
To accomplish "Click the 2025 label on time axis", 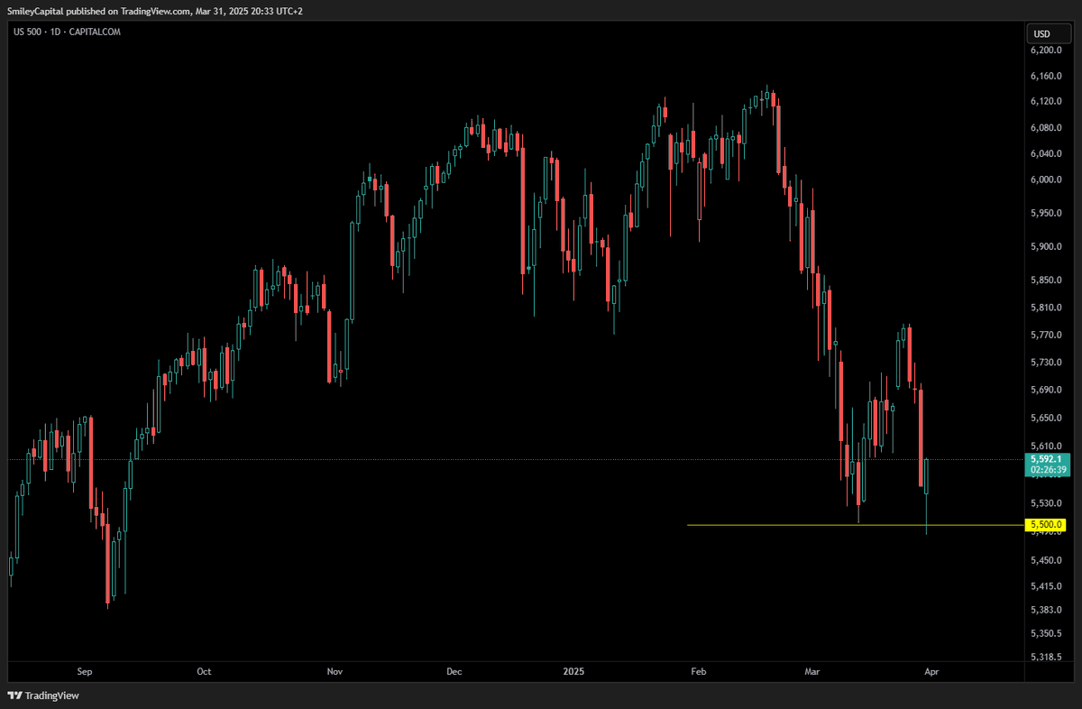I will (573, 672).
